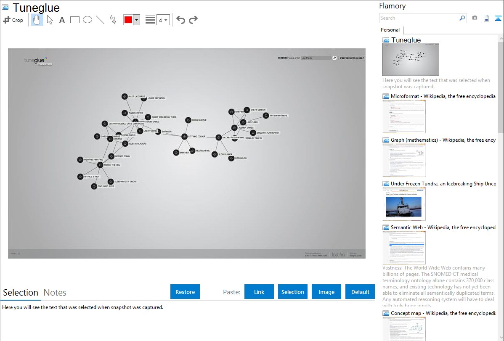Viewport: 504px width, 341px height.
Task: Click the icon beside Semantic Web entry
Action: click(x=386, y=227)
